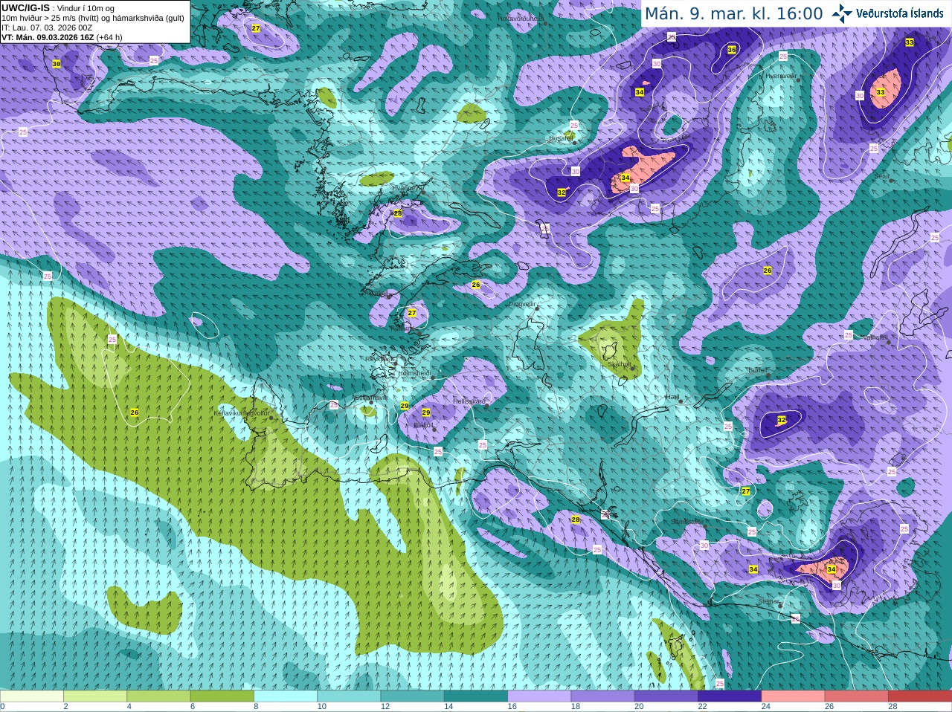Select the 10–12 m/s legend swatch
Screen dimensions: 952x712
click(349, 696)
